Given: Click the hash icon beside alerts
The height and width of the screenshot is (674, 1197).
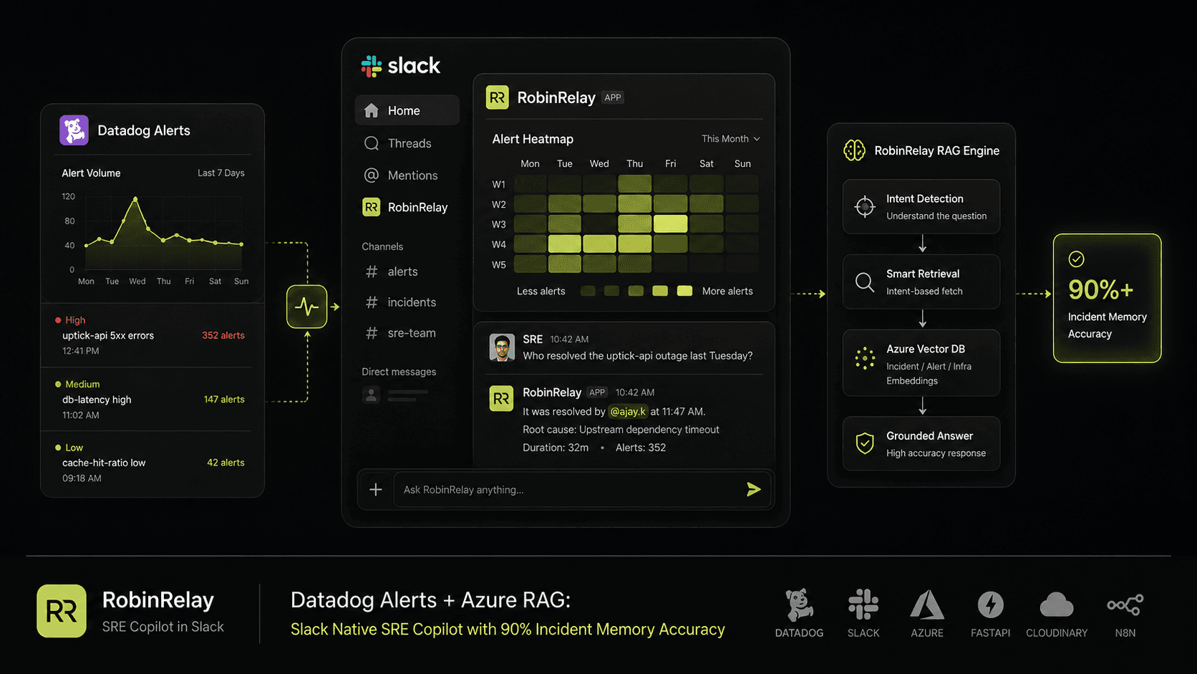Looking at the screenshot, I should (372, 271).
